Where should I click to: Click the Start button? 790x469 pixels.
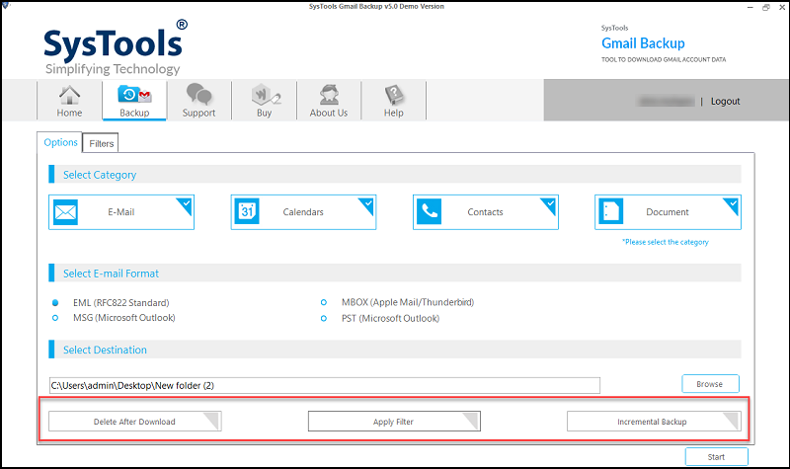tap(716, 457)
